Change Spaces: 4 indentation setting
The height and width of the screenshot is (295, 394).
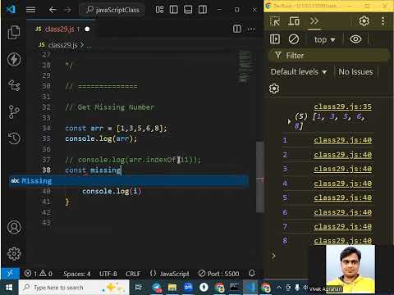click(x=76, y=274)
